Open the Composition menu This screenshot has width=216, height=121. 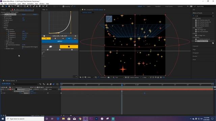pyautogui.click(x=12, y=4)
